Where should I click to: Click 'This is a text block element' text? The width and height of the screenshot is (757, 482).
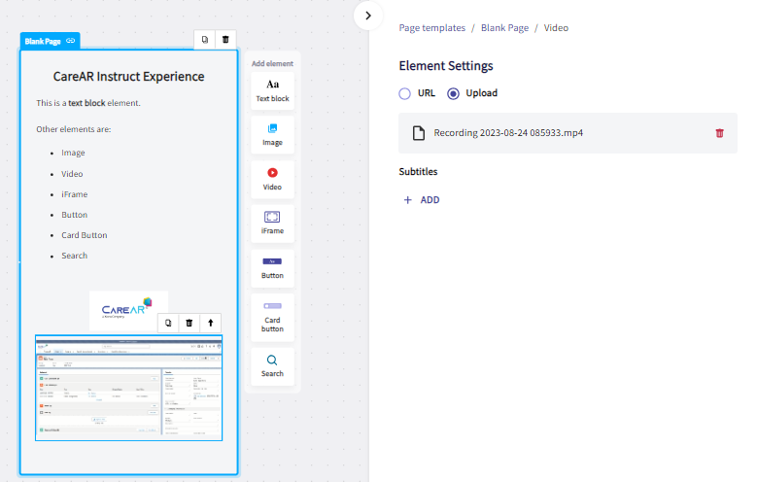pyautogui.click(x=88, y=103)
